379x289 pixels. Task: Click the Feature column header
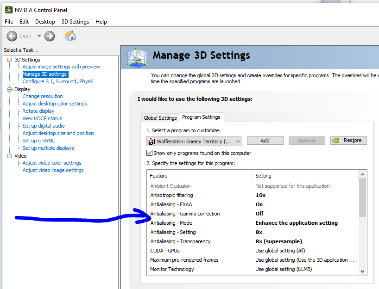tap(200, 176)
